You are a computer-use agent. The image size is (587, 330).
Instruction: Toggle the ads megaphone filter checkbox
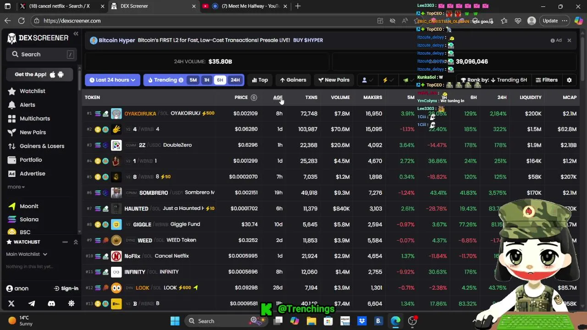[408, 80]
